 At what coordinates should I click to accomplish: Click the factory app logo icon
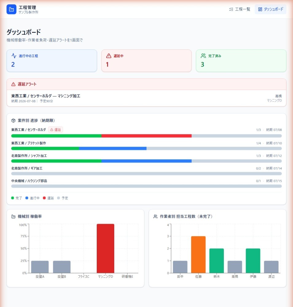[11, 10]
